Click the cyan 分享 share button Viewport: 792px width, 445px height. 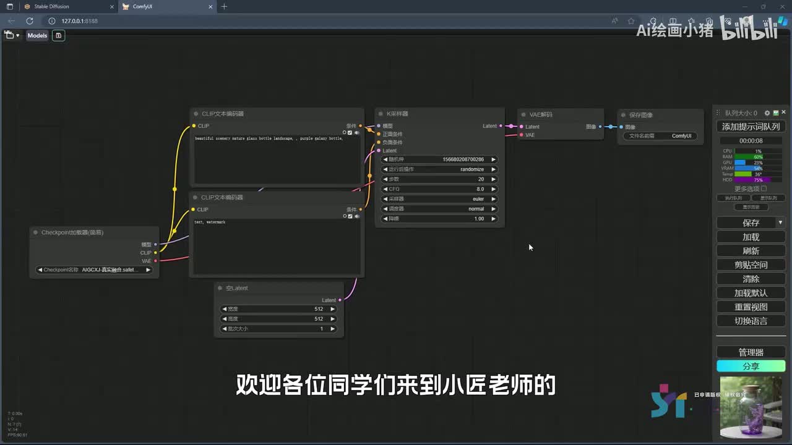click(751, 366)
